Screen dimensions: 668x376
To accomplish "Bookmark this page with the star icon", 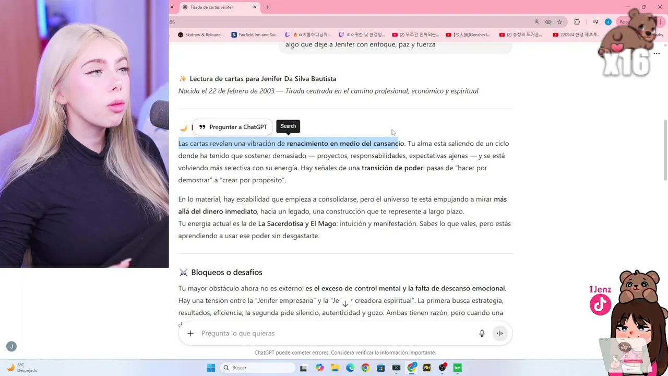I will [x=559, y=22].
